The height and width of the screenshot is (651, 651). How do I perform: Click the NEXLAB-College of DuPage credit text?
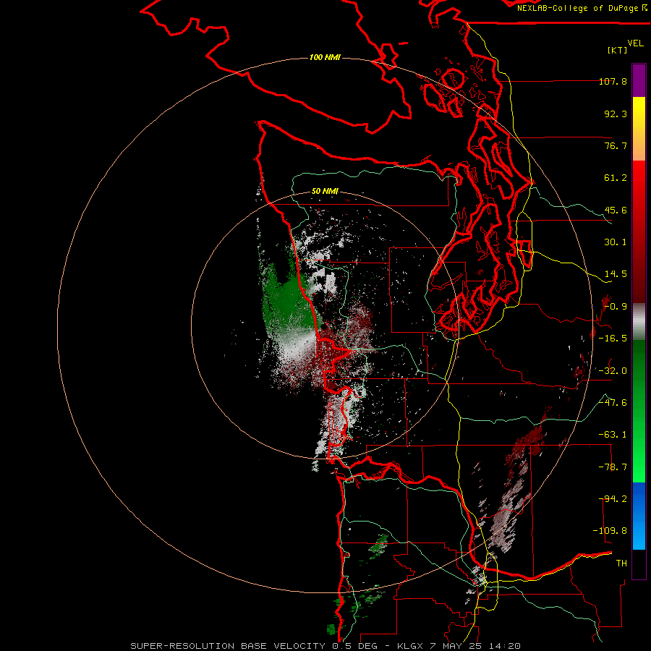(x=582, y=8)
